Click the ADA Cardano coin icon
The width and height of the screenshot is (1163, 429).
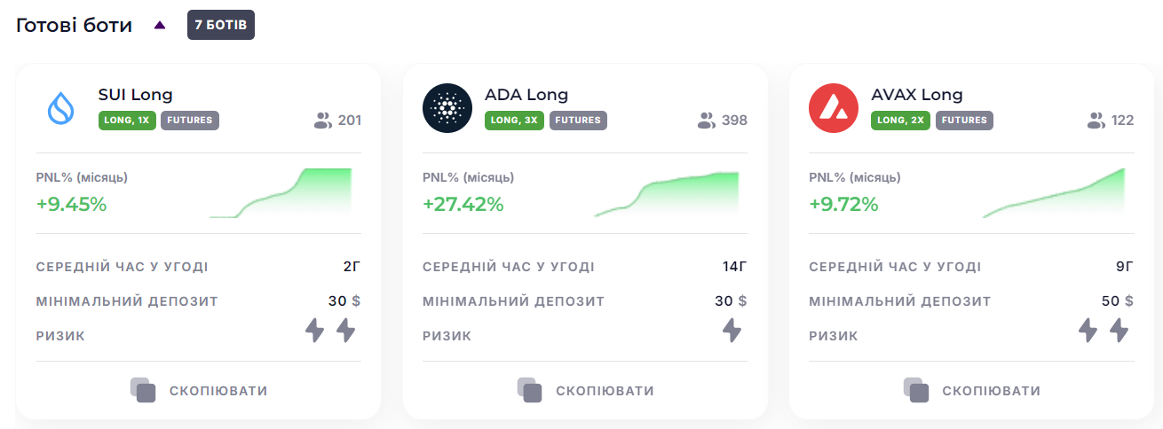(x=447, y=108)
